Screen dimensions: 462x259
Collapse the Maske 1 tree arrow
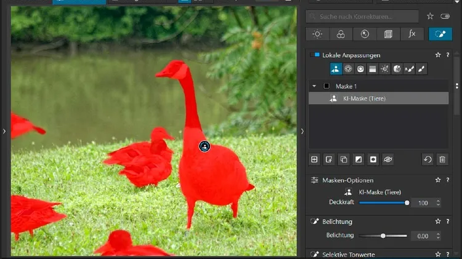[x=314, y=86]
